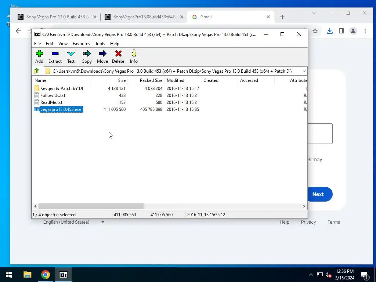Viewport: 376px width, 282px height.
Task: Click the network tray icon
Action: 320,275
